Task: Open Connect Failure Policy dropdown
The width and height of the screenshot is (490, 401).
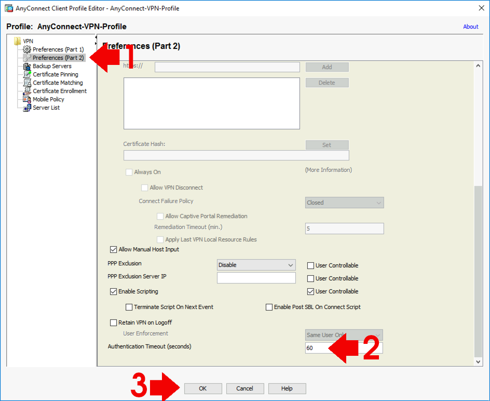Action: pyautogui.click(x=344, y=203)
